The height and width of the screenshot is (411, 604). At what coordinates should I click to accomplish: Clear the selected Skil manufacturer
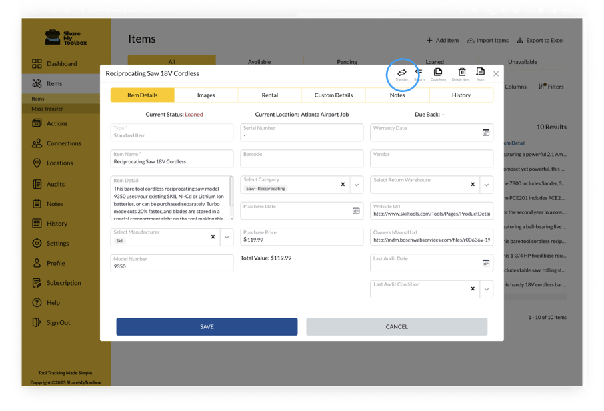coord(213,237)
